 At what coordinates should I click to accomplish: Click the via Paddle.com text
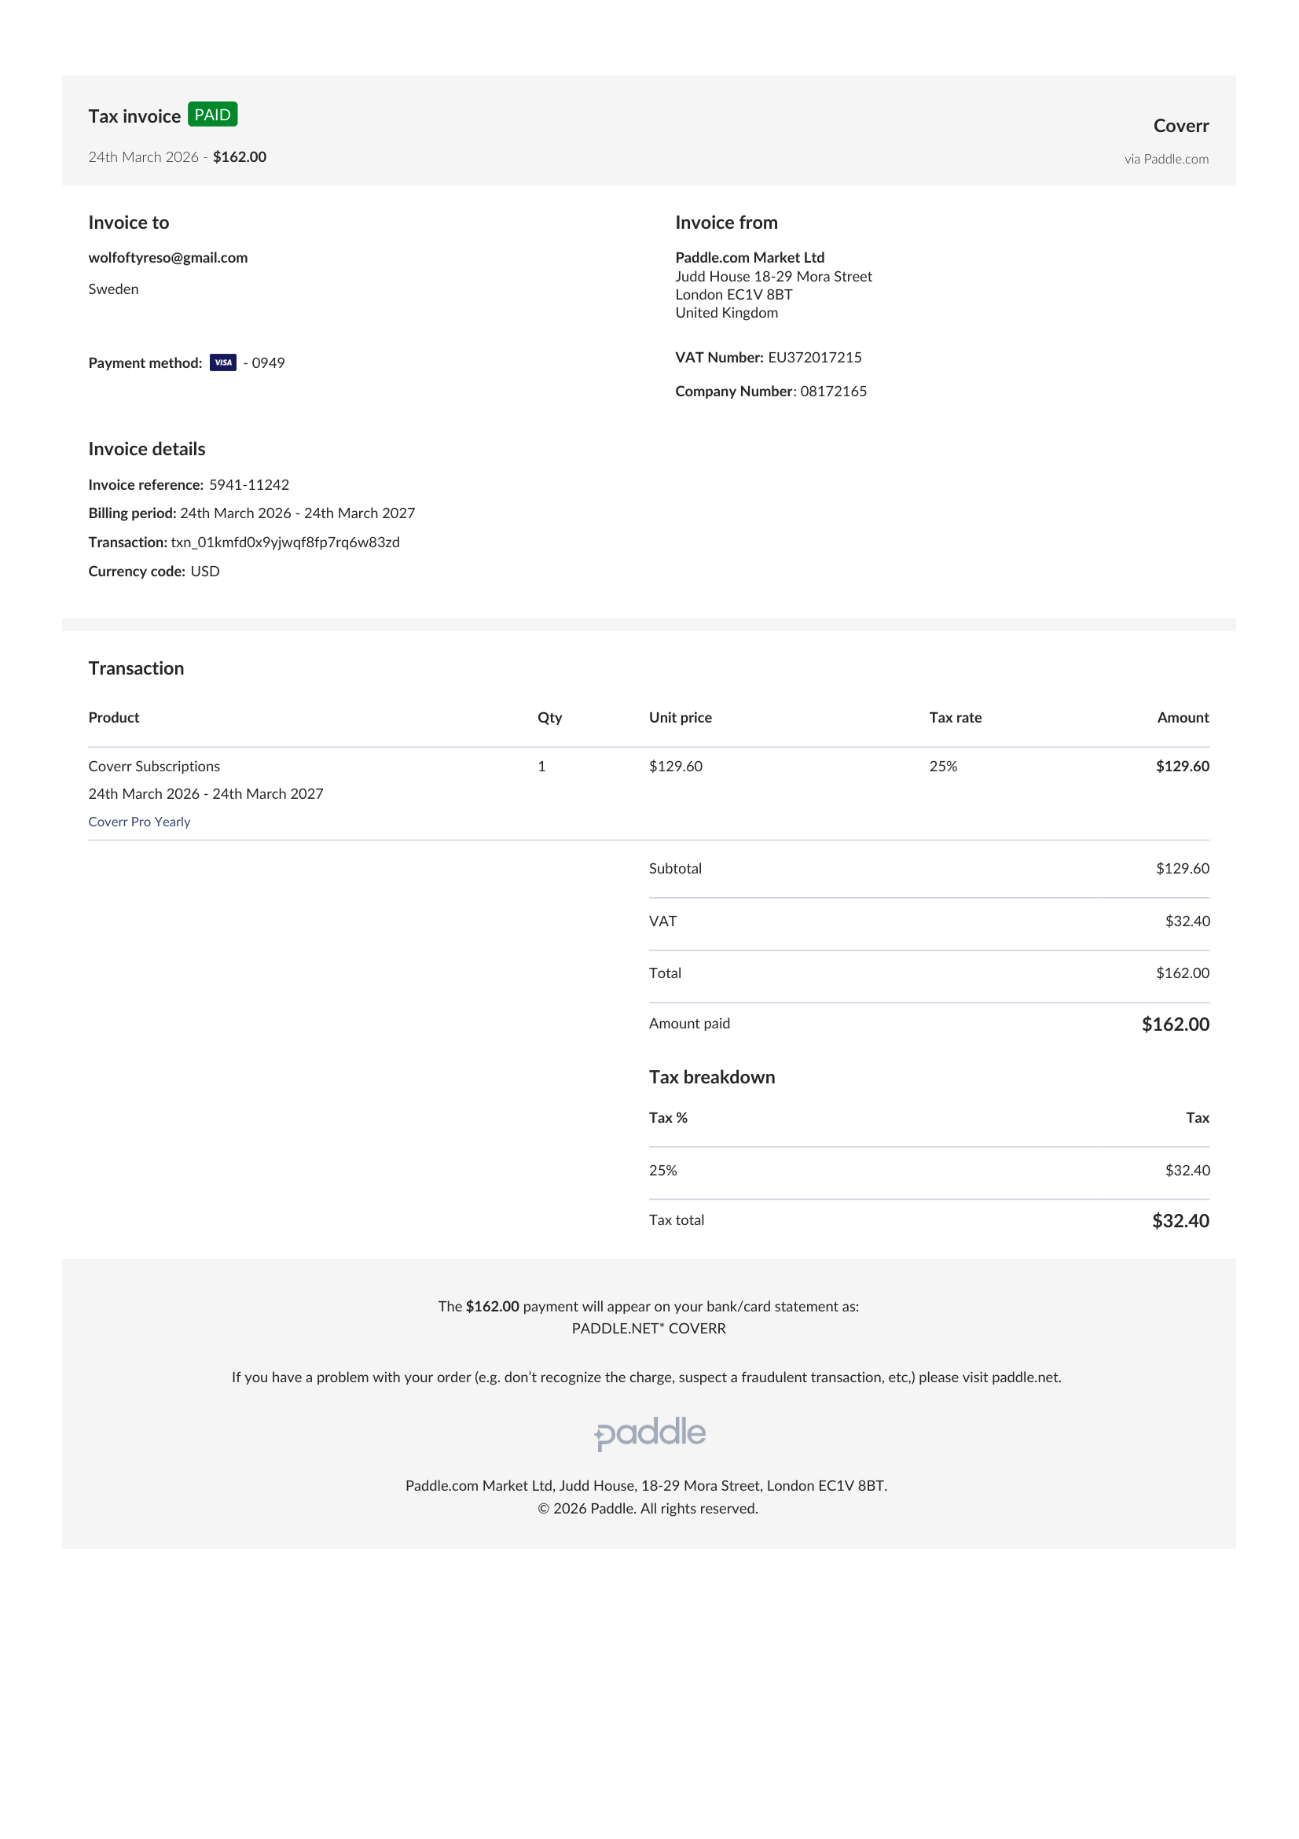[x=1166, y=160]
